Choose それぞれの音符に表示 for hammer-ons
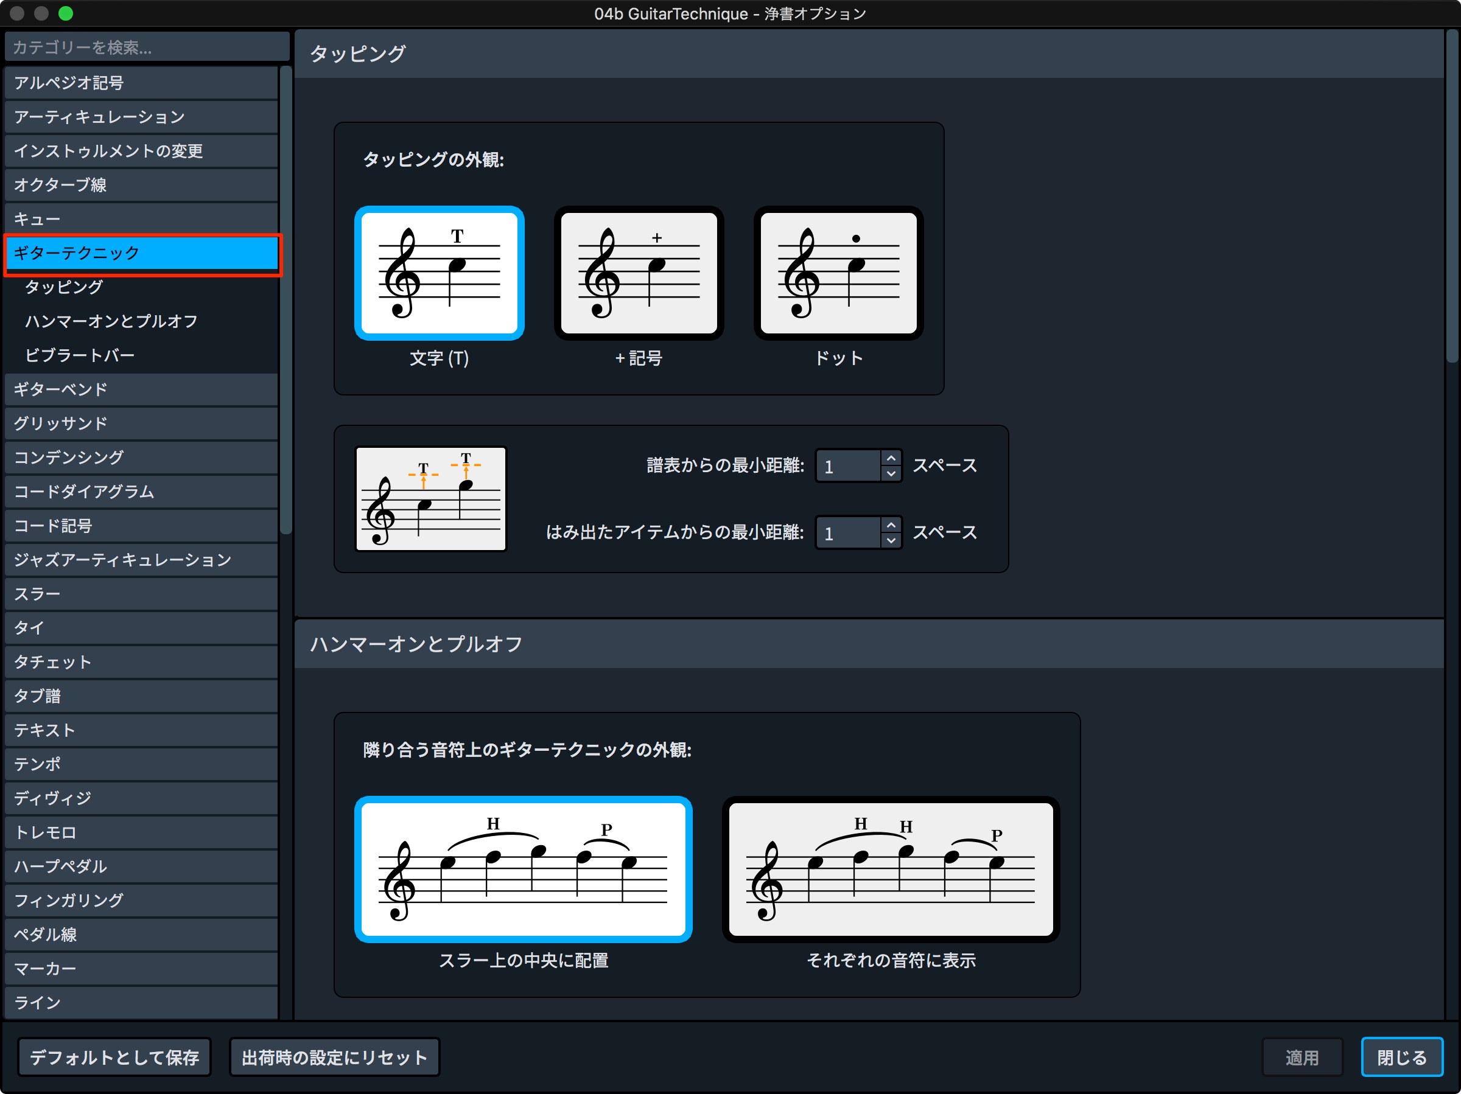The width and height of the screenshot is (1461, 1094). pos(891,869)
